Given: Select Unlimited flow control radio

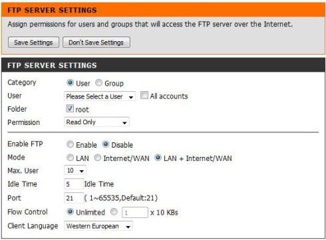Looking at the screenshot, I should point(70,211).
